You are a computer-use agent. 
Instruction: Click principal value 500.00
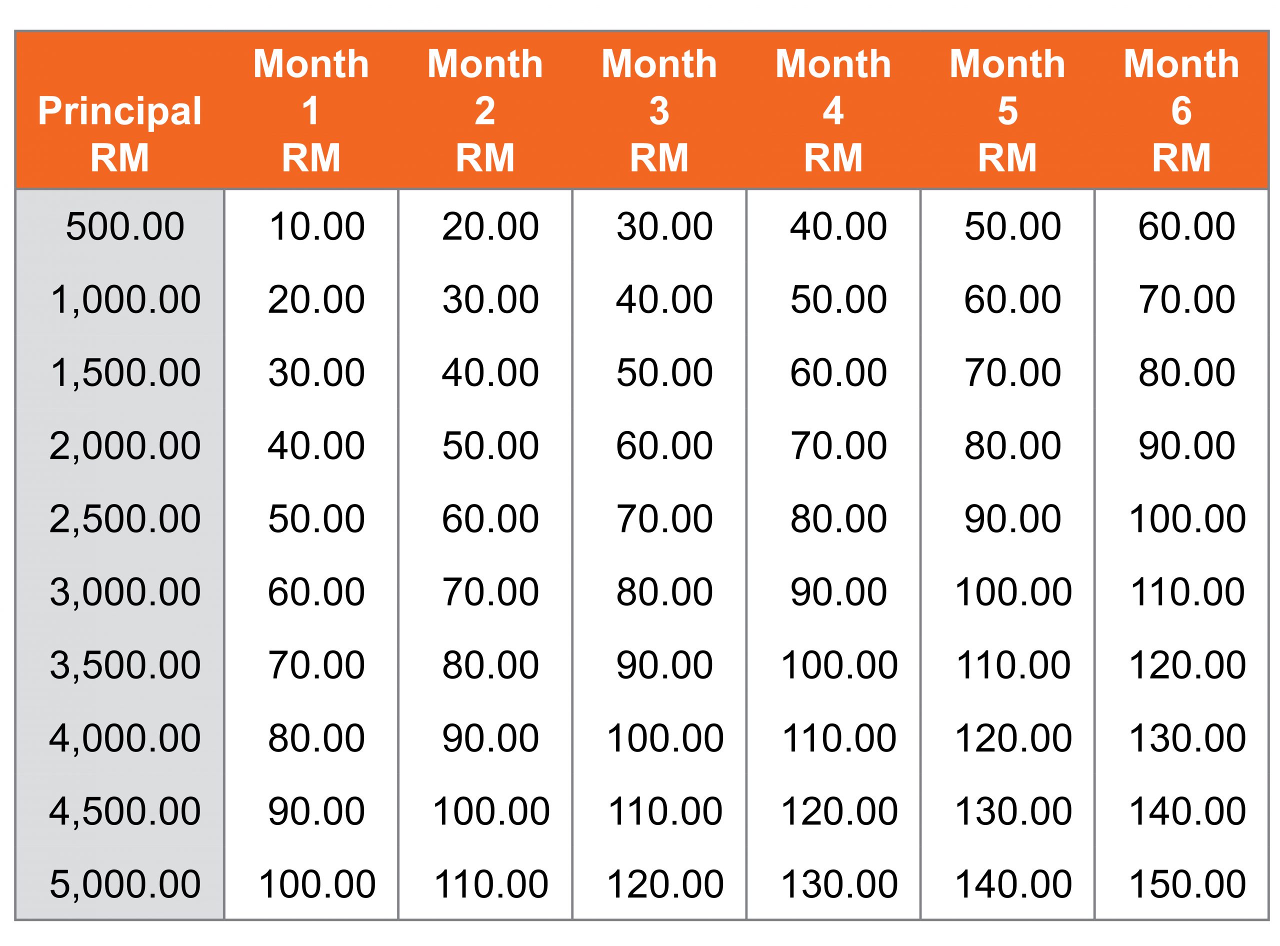click(125, 226)
